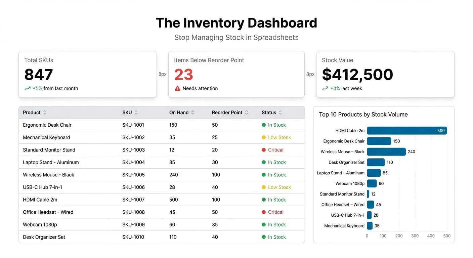Click red dot in Office Headset row

tap(264, 212)
